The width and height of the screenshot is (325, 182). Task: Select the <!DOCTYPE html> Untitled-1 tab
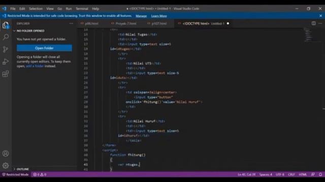[x=203, y=24]
